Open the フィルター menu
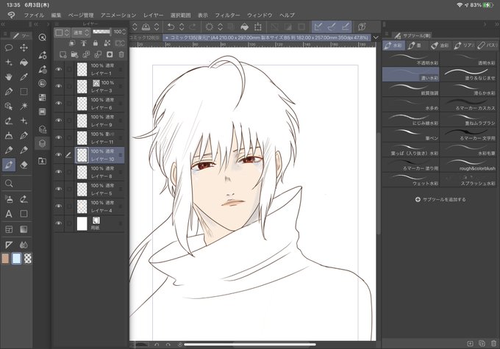Viewport: 500px width, 349px height. tap(227, 15)
